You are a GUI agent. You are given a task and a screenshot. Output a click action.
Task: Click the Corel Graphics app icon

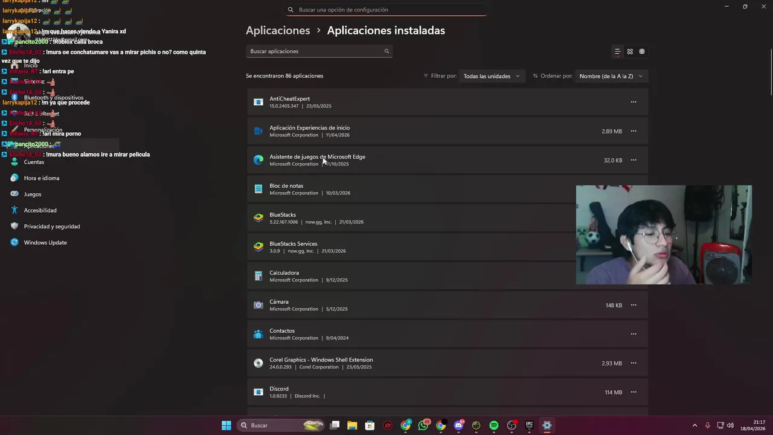[x=258, y=363]
